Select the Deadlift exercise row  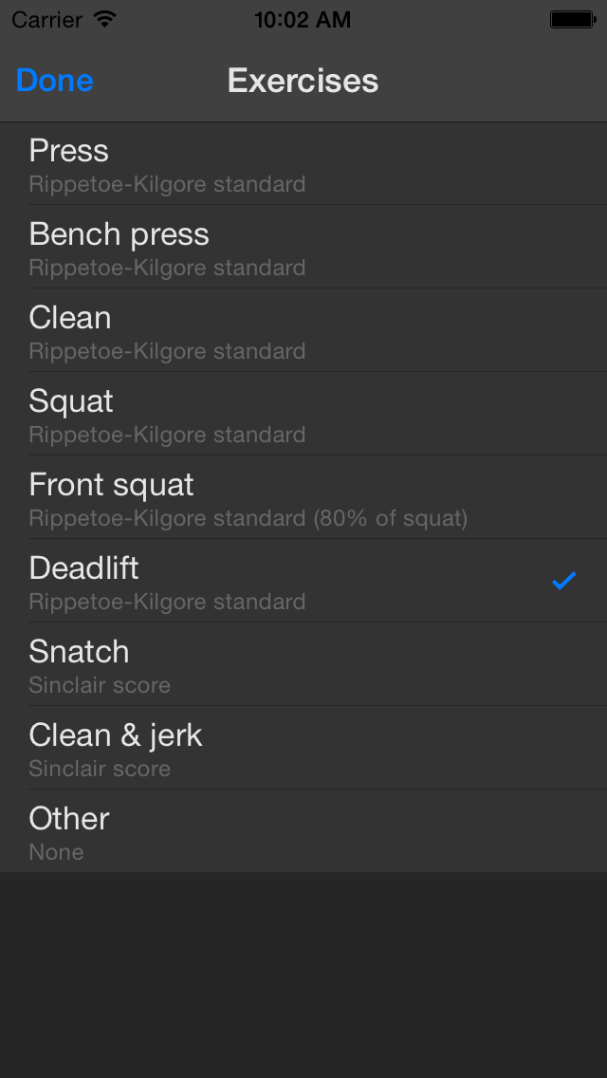(x=303, y=580)
